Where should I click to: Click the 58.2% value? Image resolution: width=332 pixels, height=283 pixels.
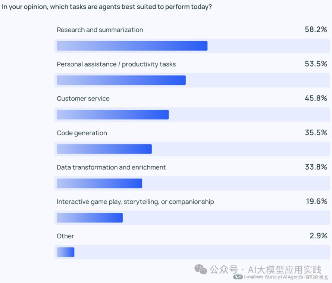tap(316, 29)
